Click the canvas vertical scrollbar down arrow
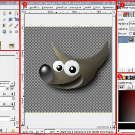The image size is (135, 135). click(x=114, y=124)
